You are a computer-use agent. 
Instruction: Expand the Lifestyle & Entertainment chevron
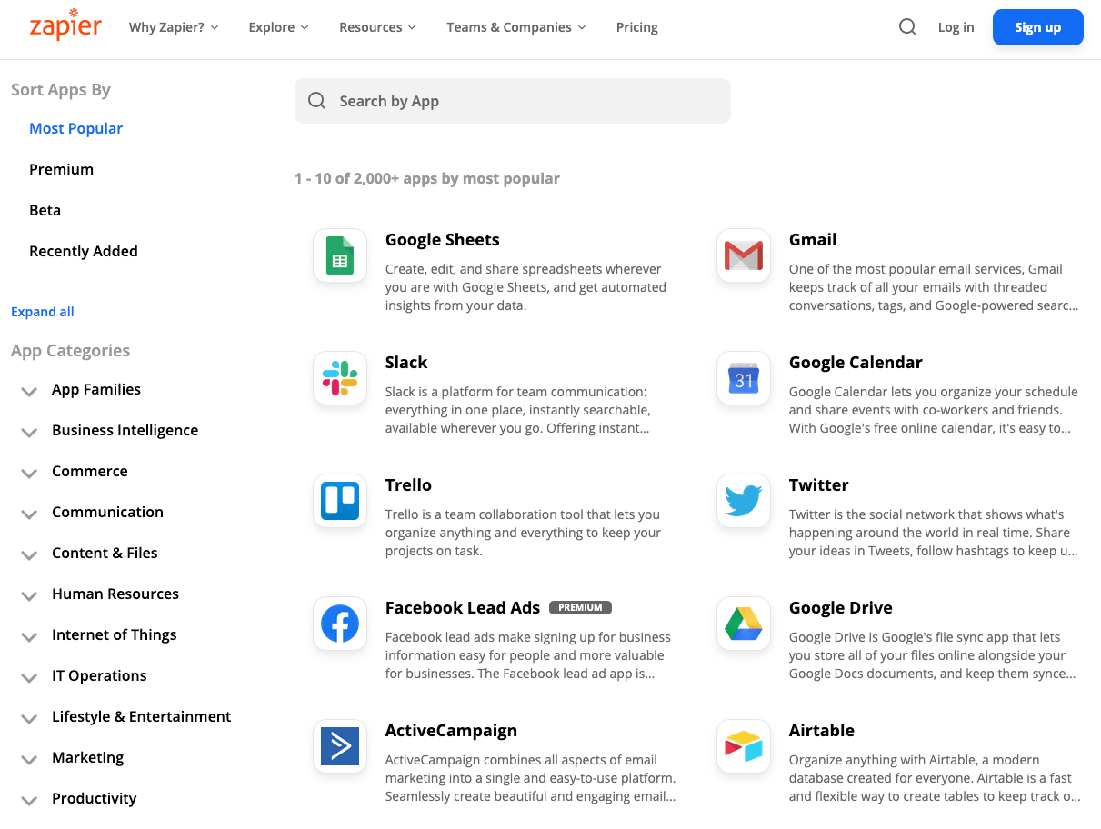click(x=29, y=719)
